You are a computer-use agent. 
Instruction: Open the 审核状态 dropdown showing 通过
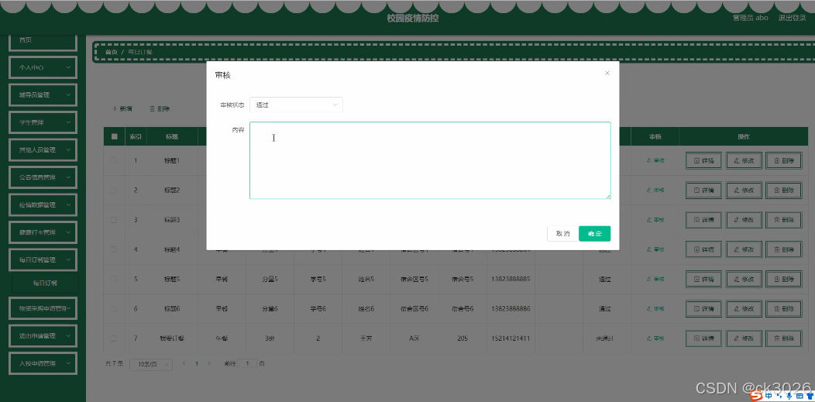tap(296, 105)
